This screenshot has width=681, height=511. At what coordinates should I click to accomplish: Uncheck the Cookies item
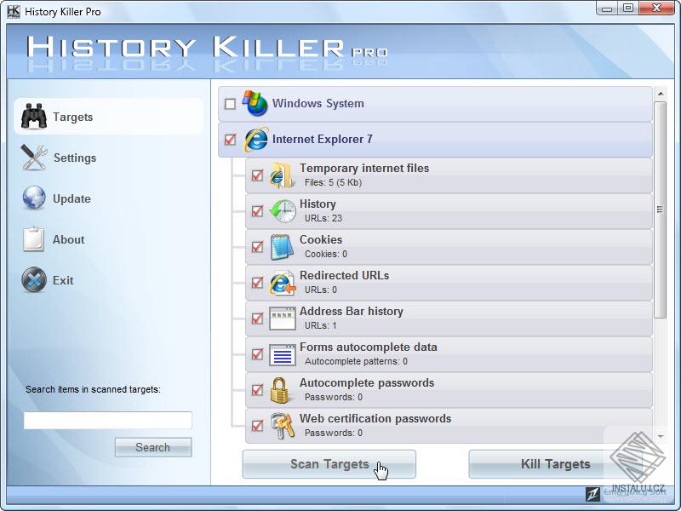coord(257,246)
